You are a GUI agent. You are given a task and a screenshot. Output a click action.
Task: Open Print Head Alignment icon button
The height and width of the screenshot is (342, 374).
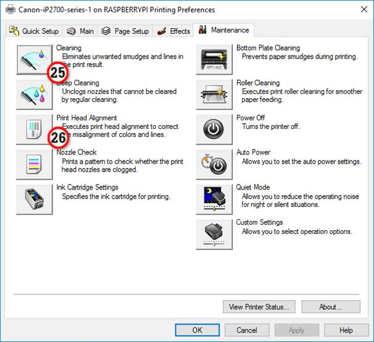click(35, 130)
